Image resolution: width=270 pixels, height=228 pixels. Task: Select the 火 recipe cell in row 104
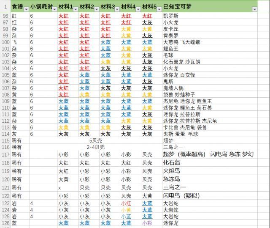point(20,69)
